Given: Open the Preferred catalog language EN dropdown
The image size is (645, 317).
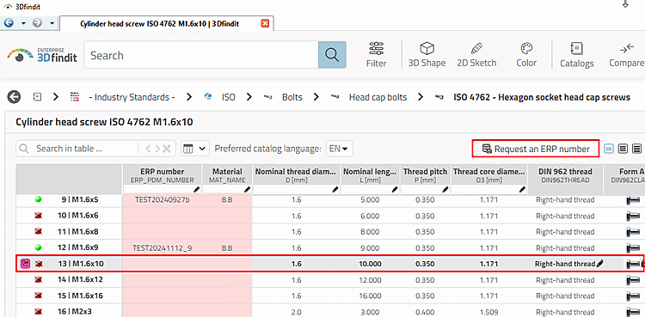Looking at the screenshot, I should coord(340,149).
